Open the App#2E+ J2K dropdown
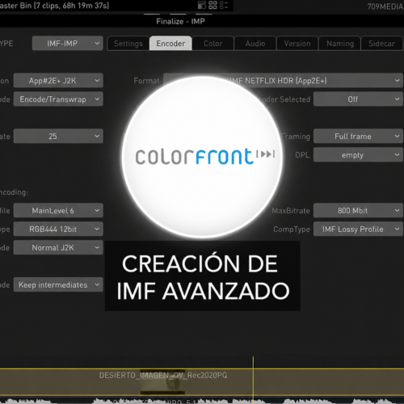The width and height of the screenshot is (404, 404). click(58, 81)
